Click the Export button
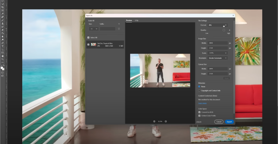The width and height of the screenshot is (278, 144). [x=229, y=122]
